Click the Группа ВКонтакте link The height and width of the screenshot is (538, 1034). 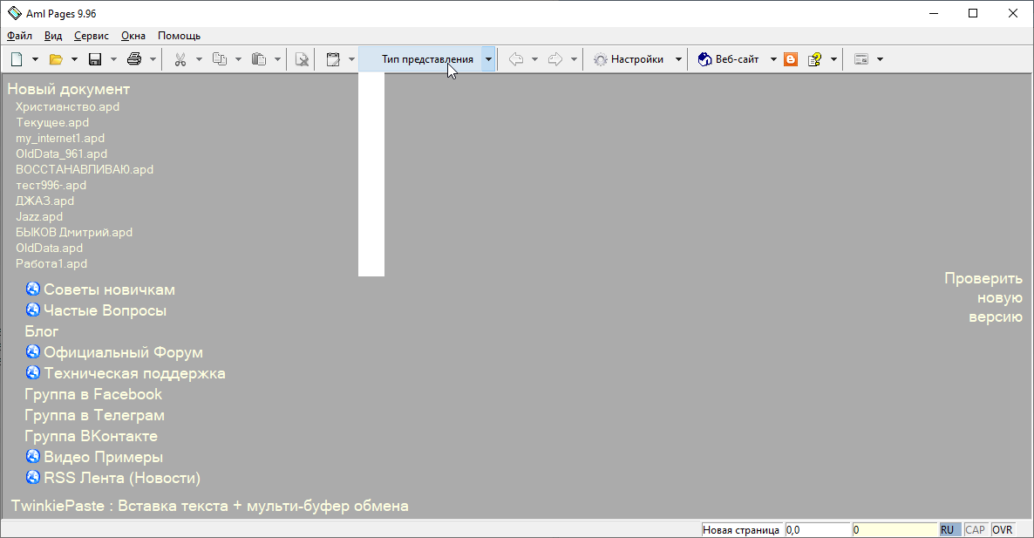[x=91, y=437]
